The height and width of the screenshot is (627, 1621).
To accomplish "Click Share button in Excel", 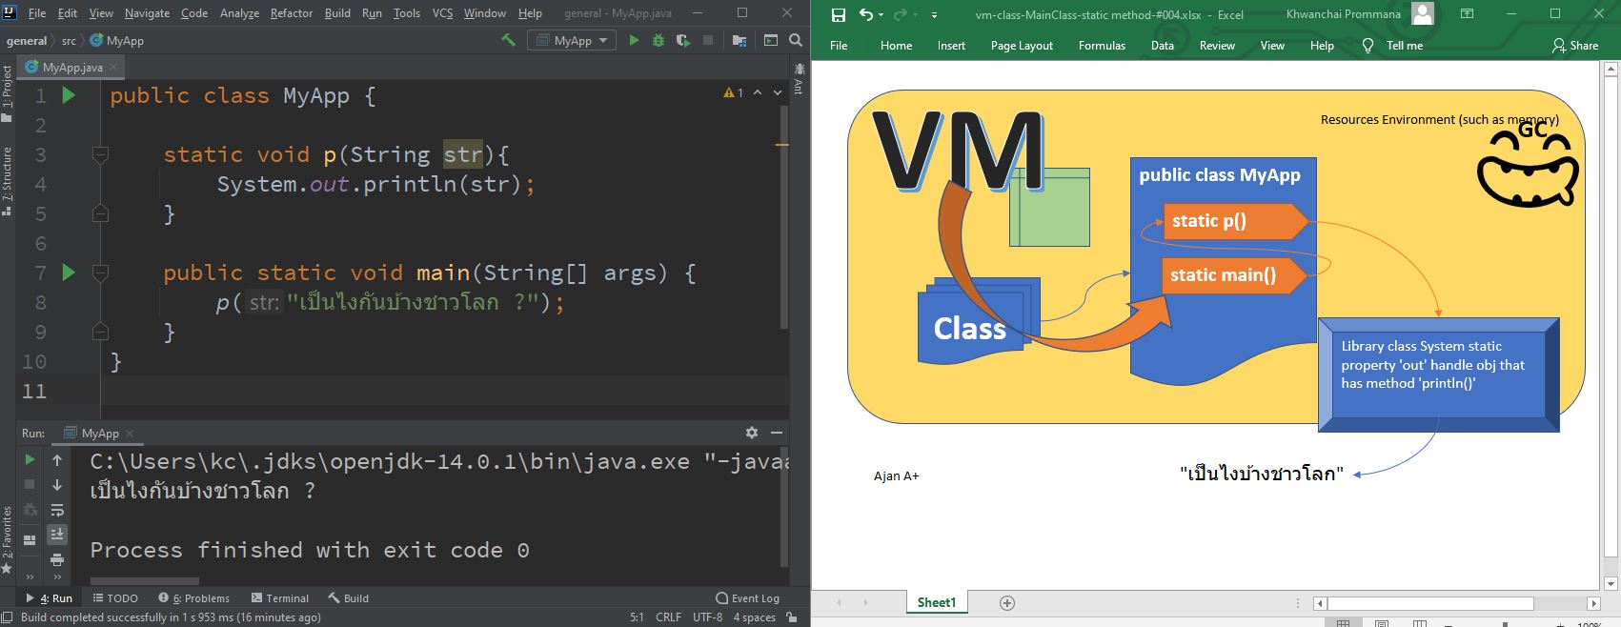I will [1575, 45].
